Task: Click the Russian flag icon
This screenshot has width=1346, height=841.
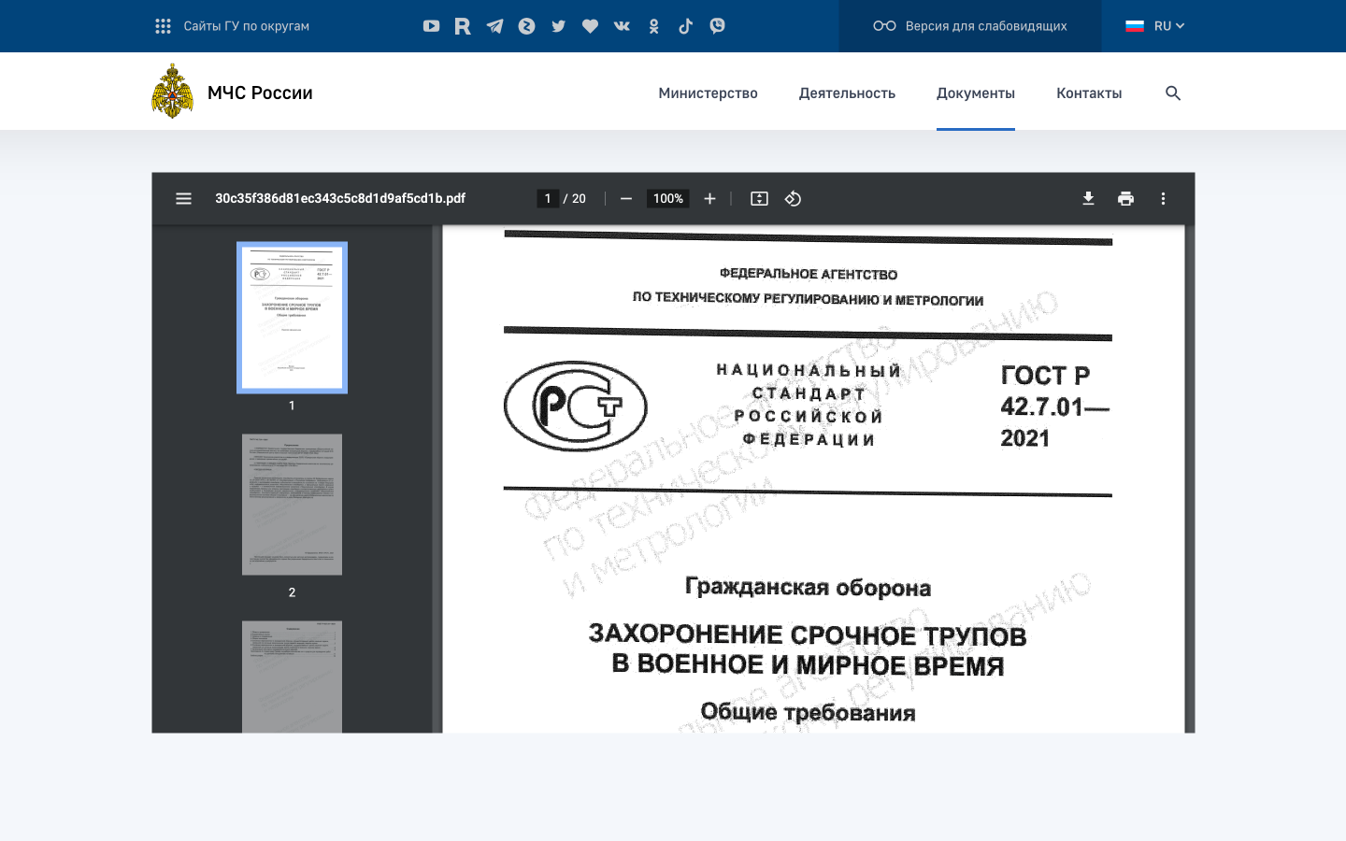Action: click(x=1135, y=26)
